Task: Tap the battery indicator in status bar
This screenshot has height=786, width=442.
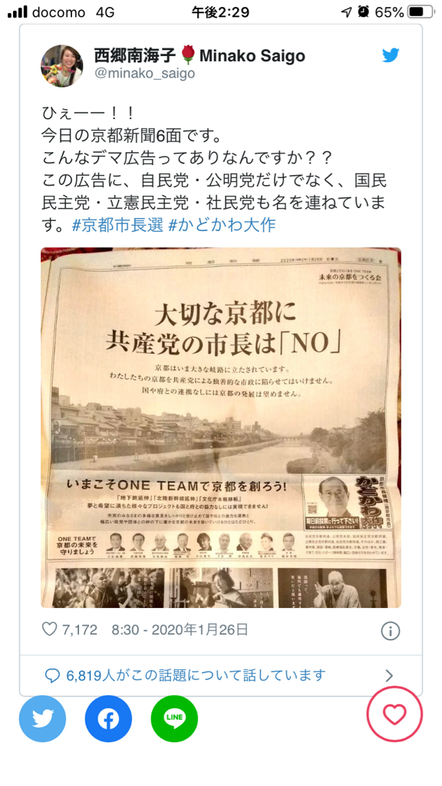Action: pos(421,12)
